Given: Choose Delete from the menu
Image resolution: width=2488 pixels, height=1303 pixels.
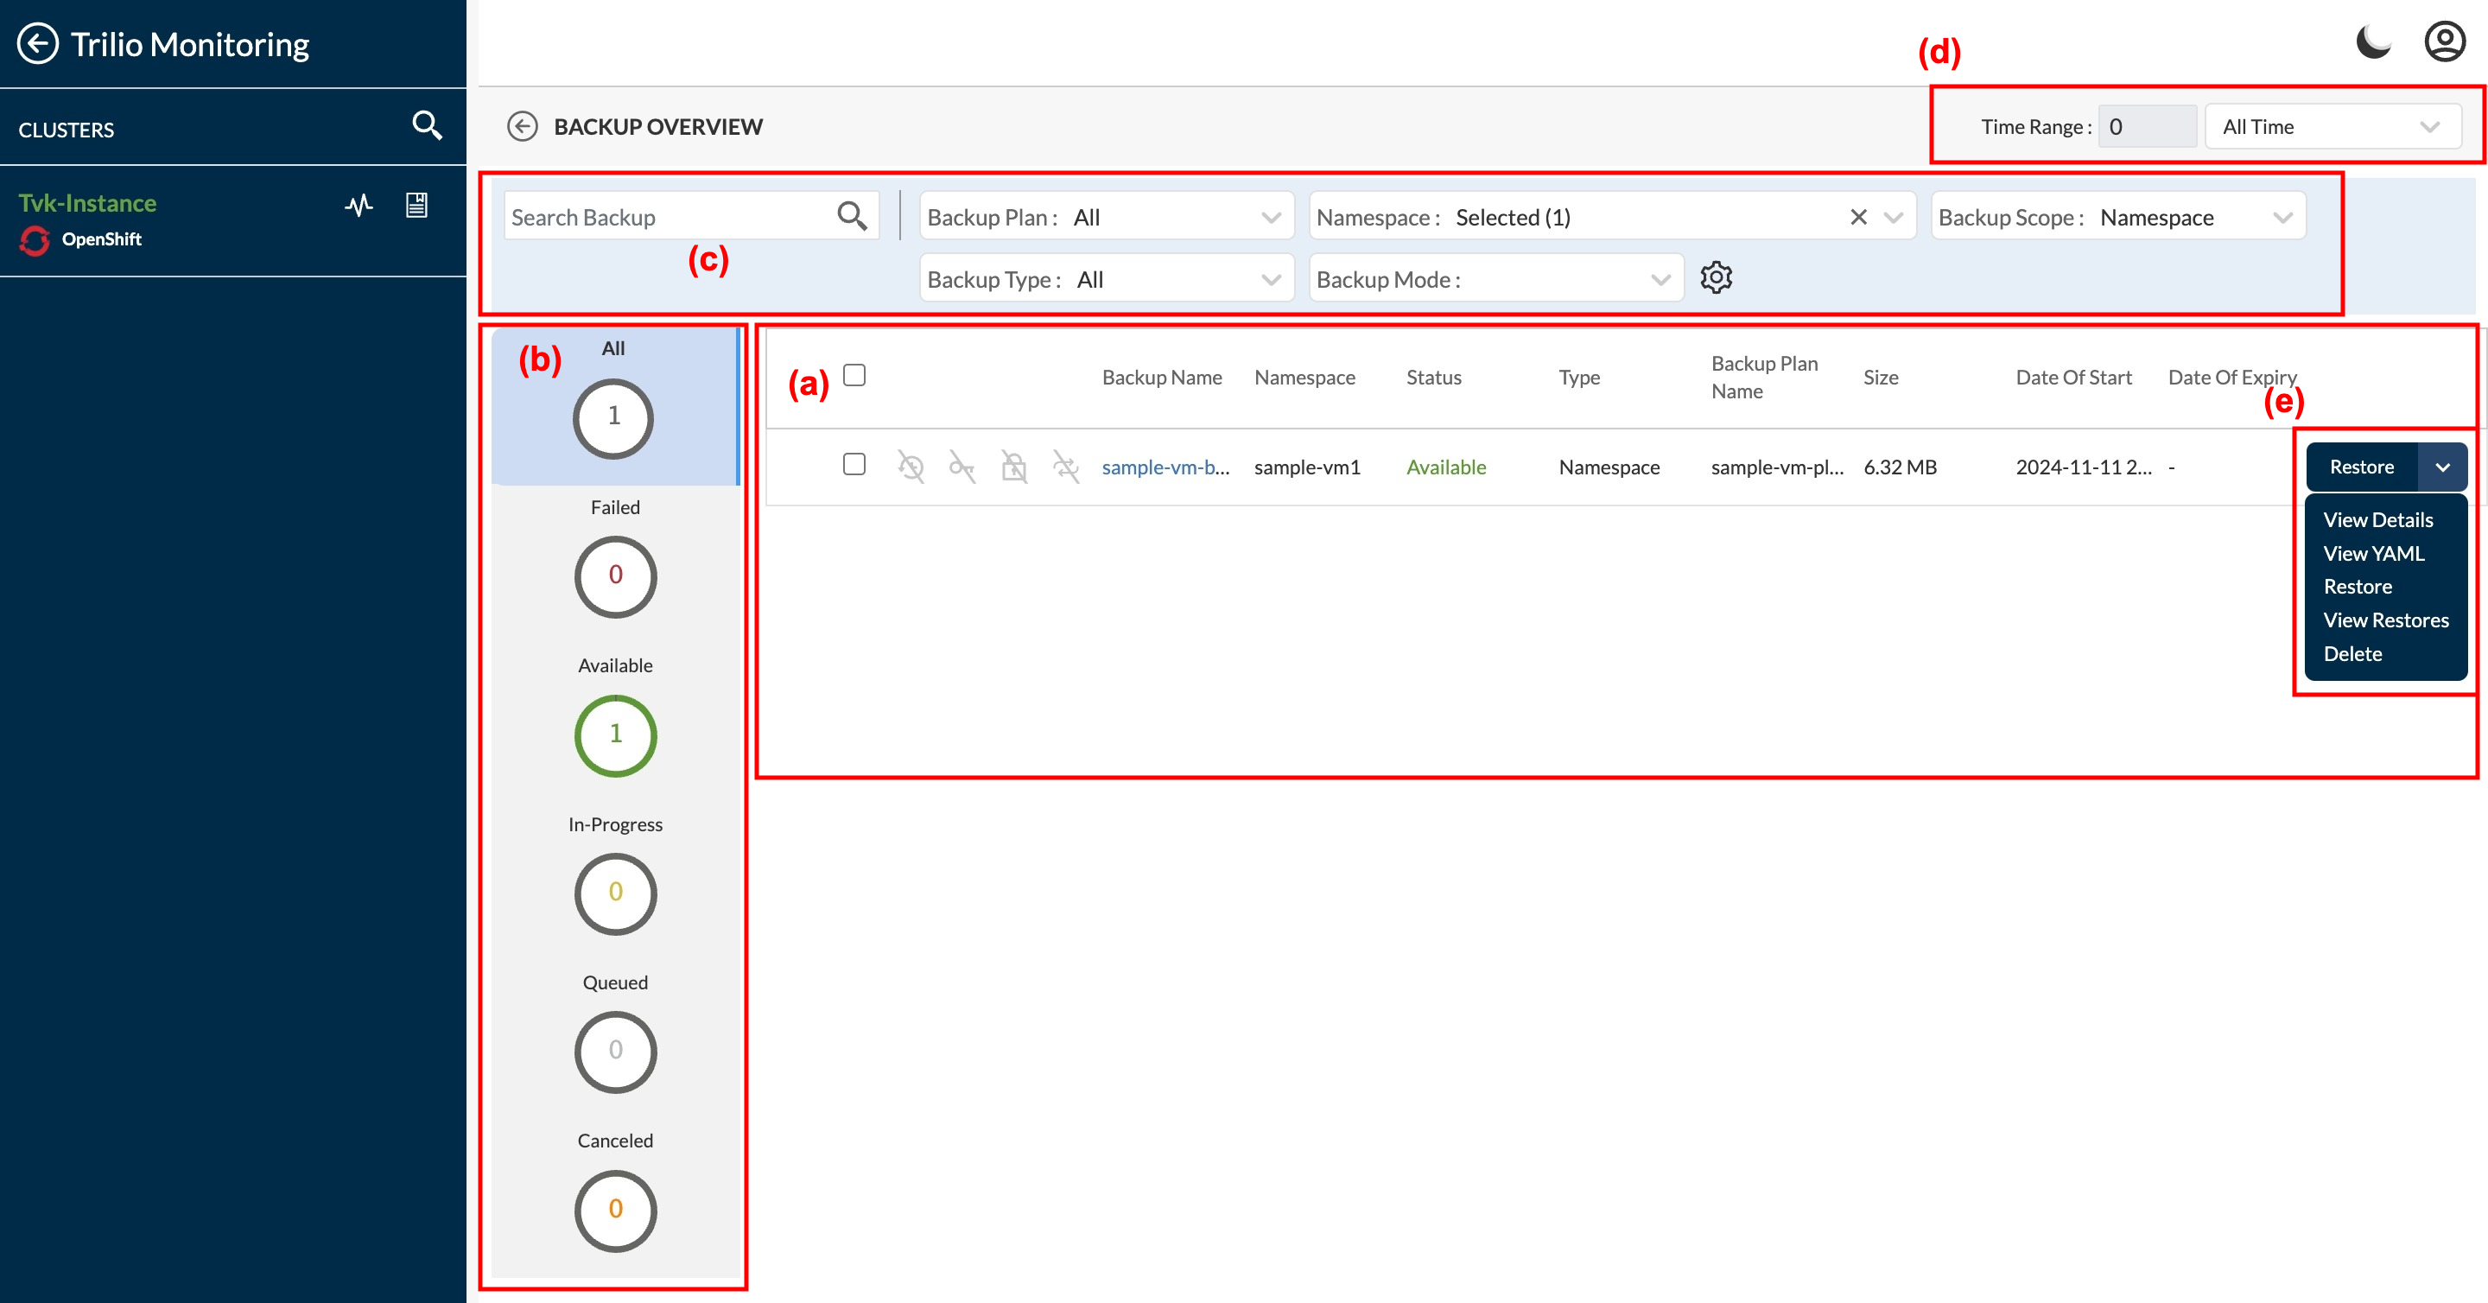Looking at the screenshot, I should pyautogui.click(x=2352, y=654).
